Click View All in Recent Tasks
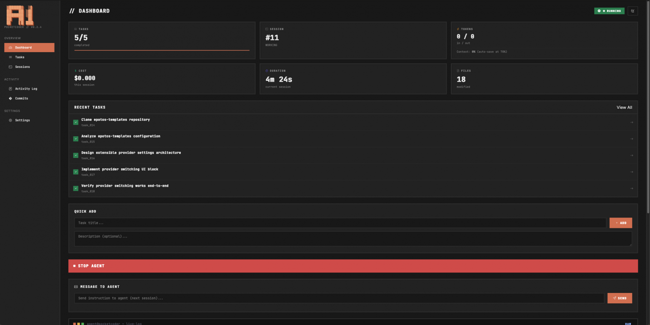Image resolution: width=650 pixels, height=325 pixels. pyautogui.click(x=624, y=107)
